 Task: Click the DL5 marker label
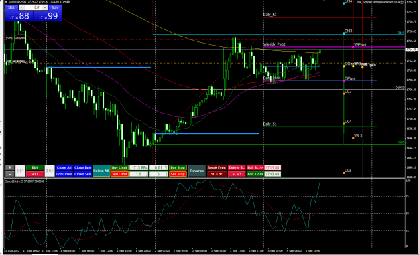pyautogui.click(x=348, y=171)
